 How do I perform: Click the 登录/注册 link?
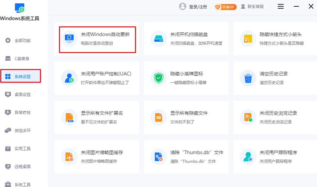point(198,7)
